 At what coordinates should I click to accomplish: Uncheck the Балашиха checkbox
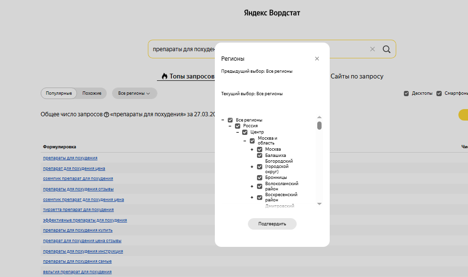click(260, 155)
